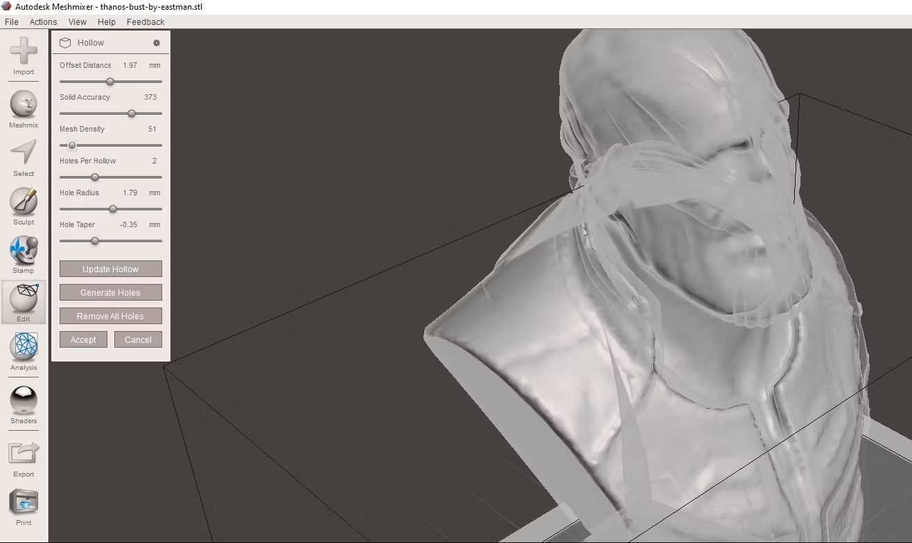This screenshot has width=912, height=543.
Task: Open the Help menu
Action: pos(107,21)
